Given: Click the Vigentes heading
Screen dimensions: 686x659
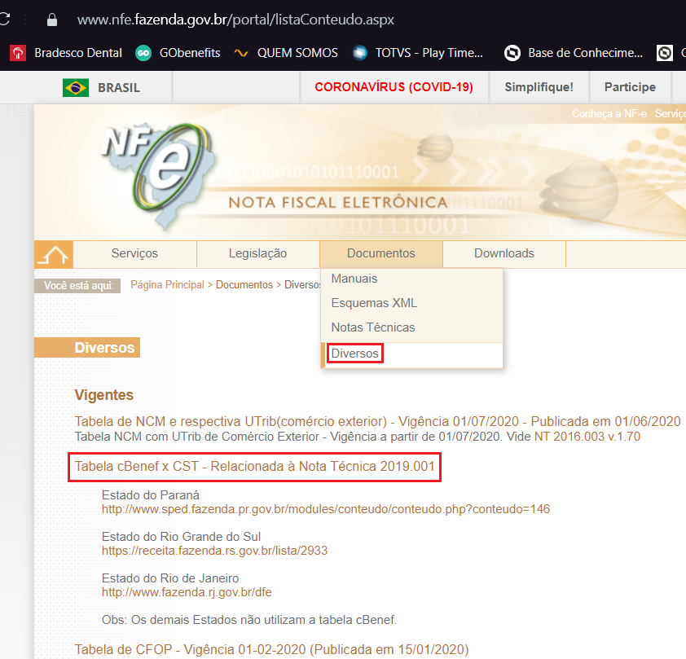Looking at the screenshot, I should [x=103, y=395].
